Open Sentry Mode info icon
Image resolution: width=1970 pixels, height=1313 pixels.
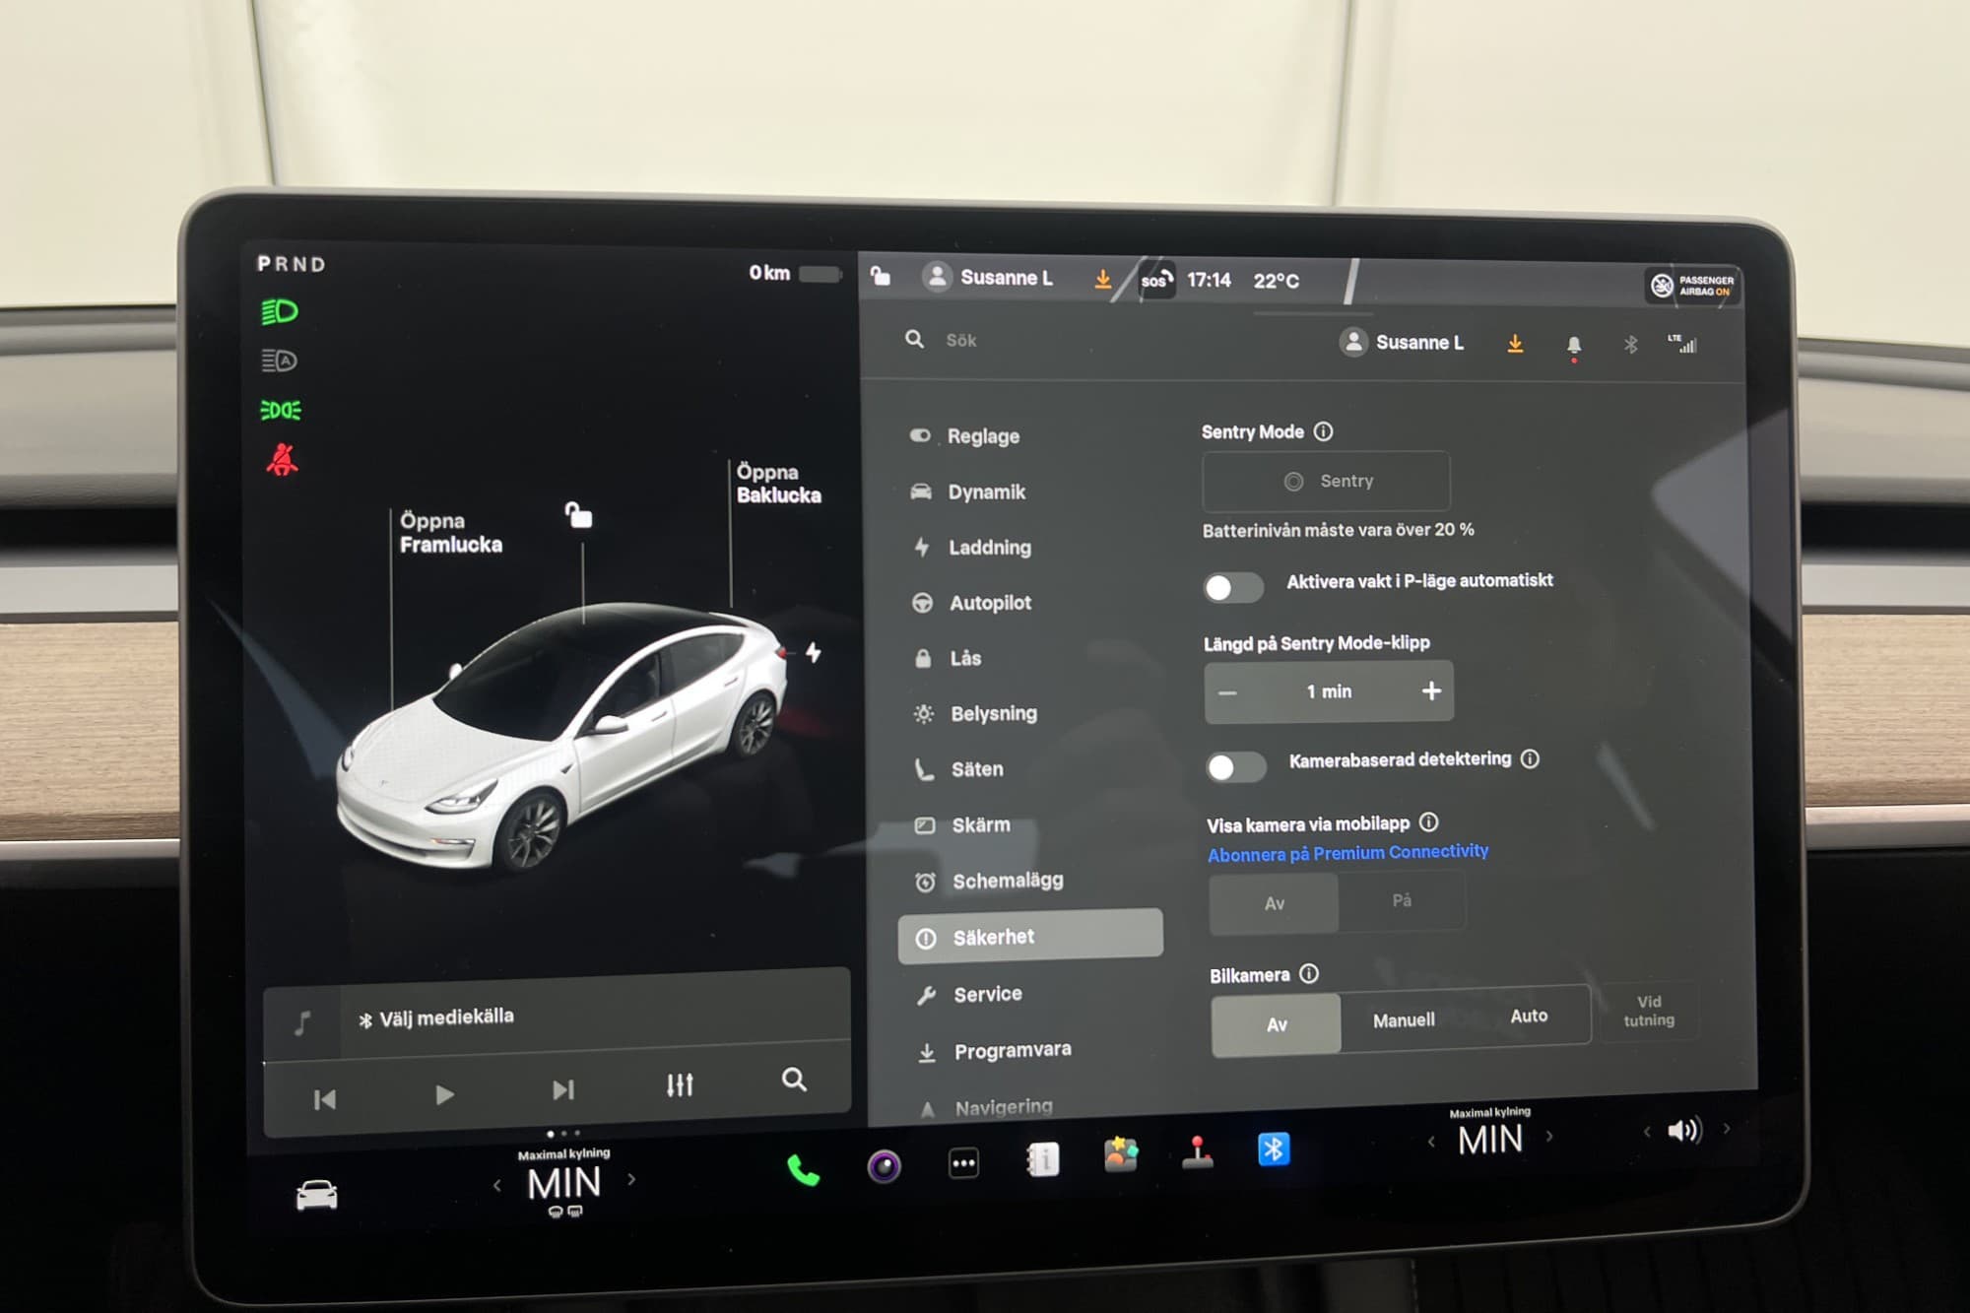click(x=1324, y=431)
